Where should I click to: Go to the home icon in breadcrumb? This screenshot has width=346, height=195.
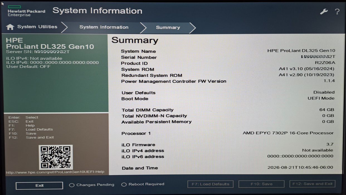coord(10,27)
